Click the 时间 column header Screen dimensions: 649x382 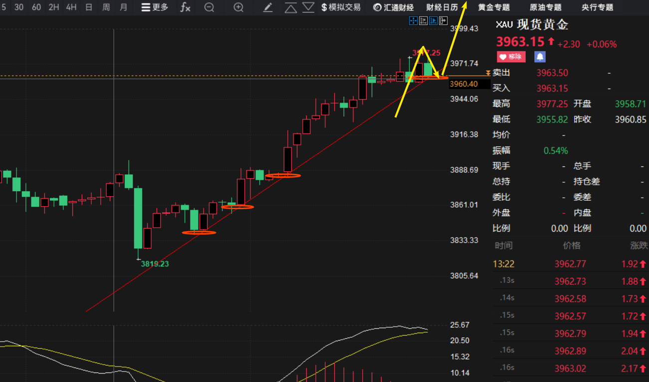click(x=503, y=246)
